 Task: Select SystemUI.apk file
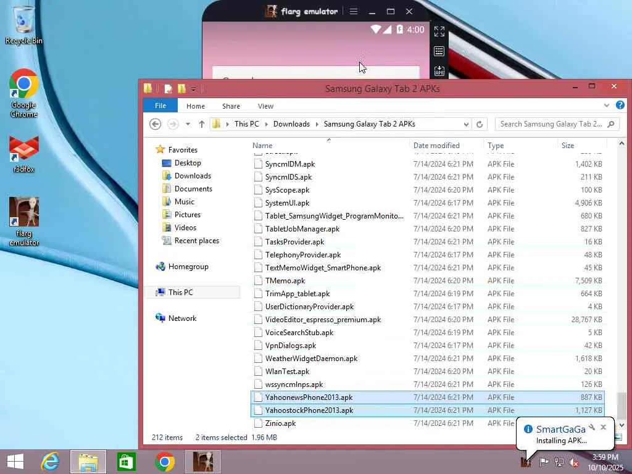pos(428,203)
